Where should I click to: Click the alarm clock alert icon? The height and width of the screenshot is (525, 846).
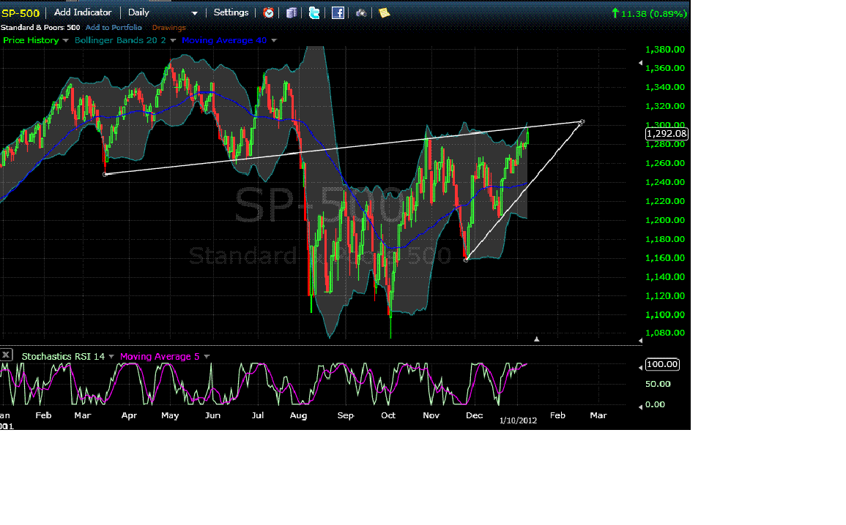point(268,13)
